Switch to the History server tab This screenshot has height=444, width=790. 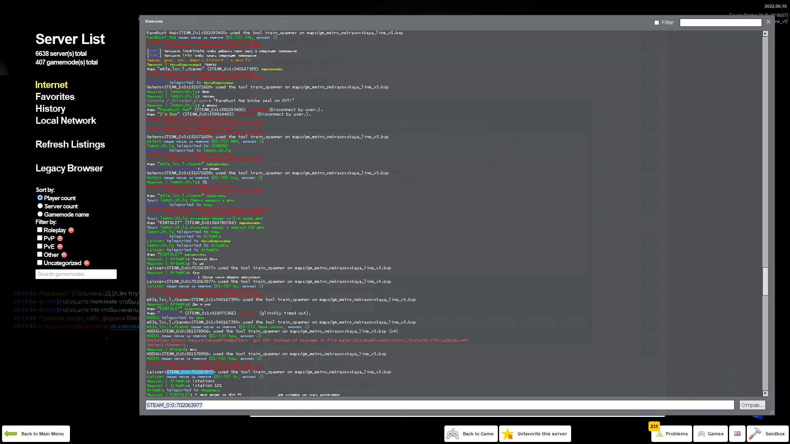50,109
